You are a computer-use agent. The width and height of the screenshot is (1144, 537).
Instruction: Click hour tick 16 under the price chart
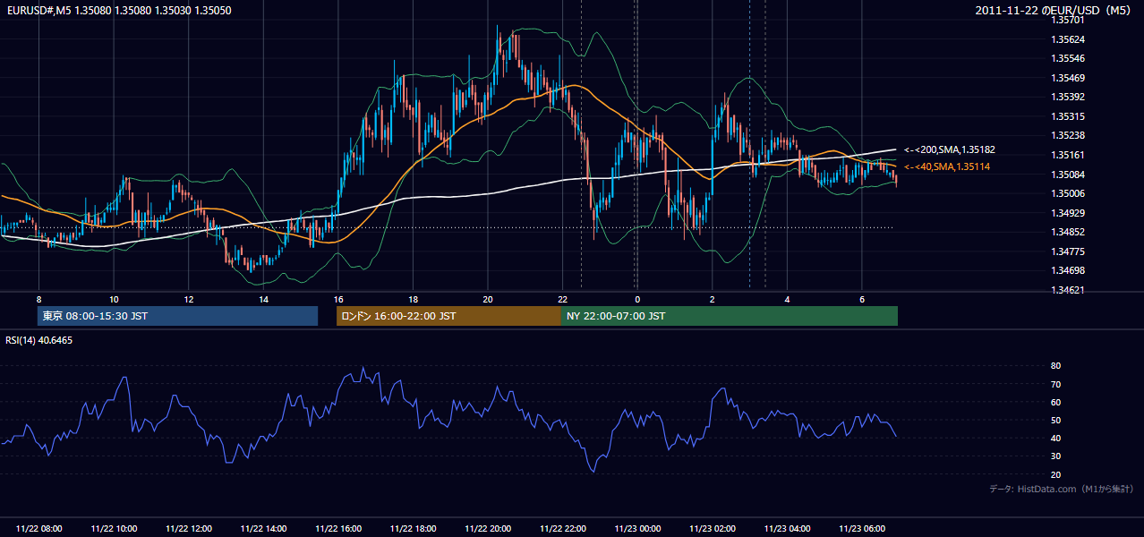point(338,299)
